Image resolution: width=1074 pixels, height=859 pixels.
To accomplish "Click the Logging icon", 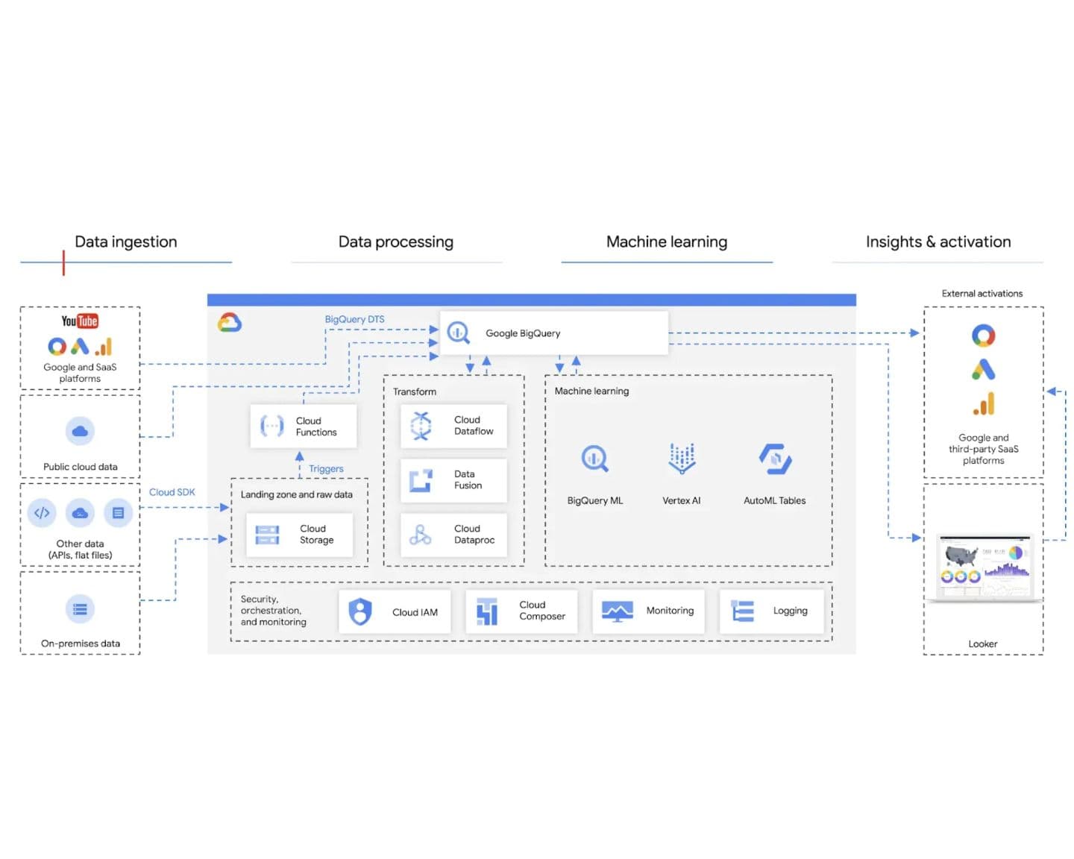I will click(743, 611).
